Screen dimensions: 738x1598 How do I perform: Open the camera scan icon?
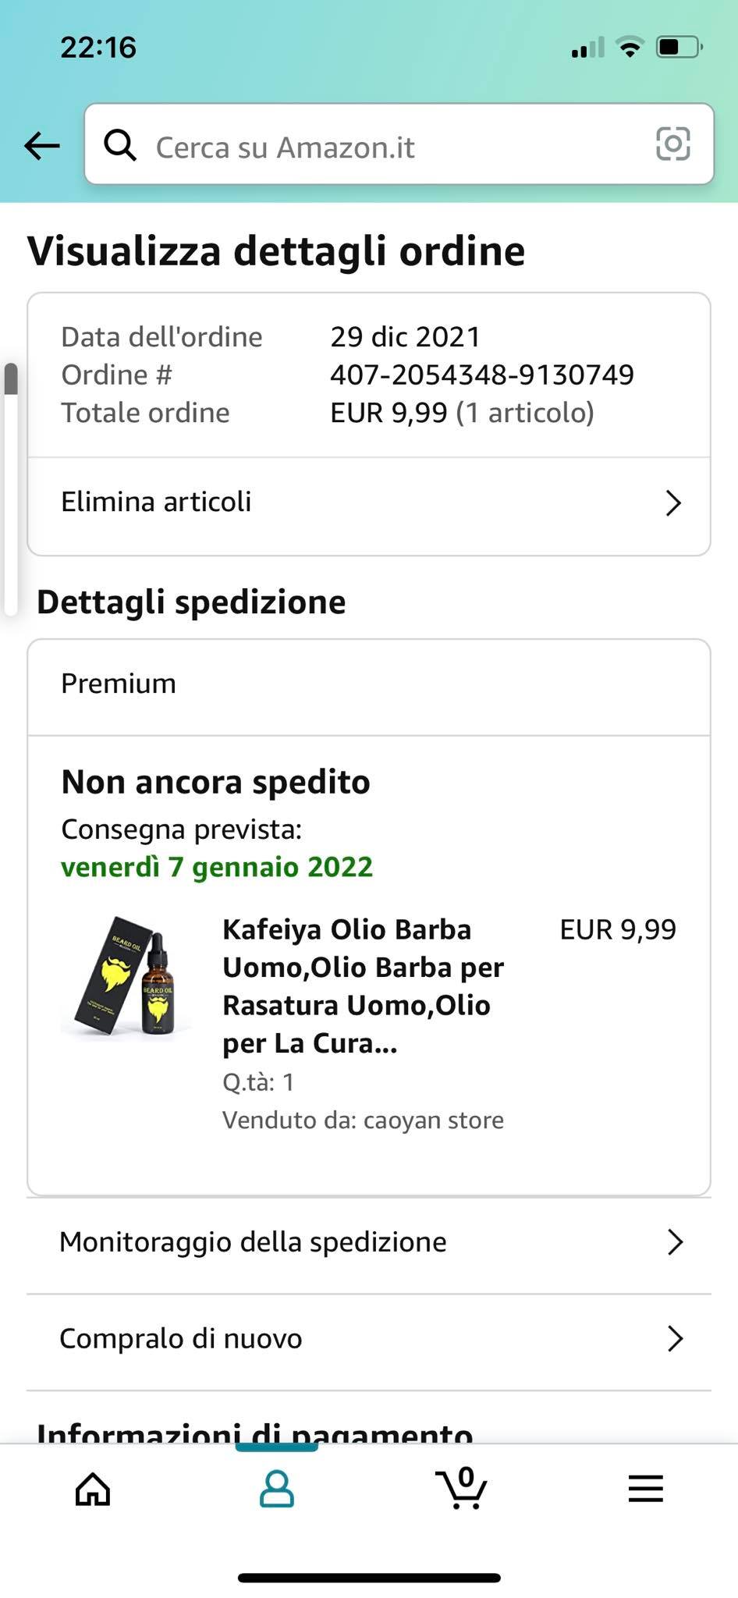click(x=672, y=144)
